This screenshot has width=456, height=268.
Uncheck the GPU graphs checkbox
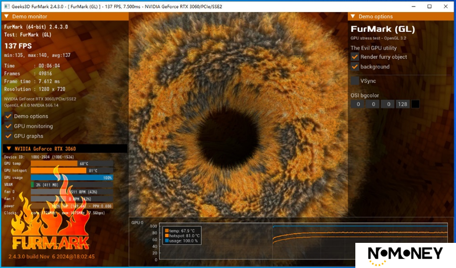coord(9,136)
